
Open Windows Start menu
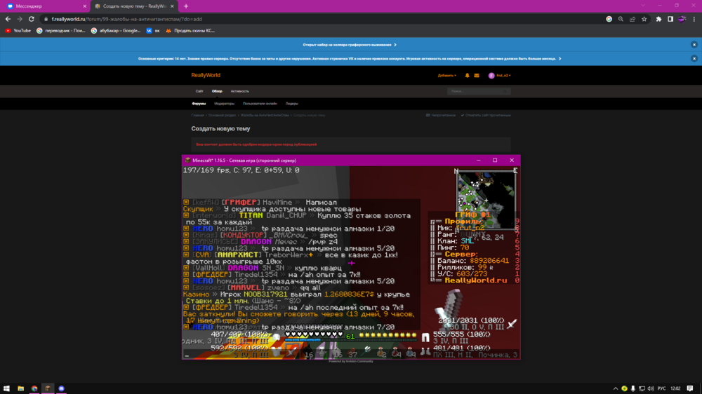pos(7,388)
